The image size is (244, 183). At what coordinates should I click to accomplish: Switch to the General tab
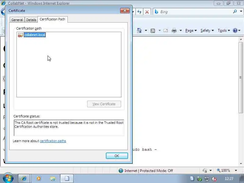pos(17,20)
